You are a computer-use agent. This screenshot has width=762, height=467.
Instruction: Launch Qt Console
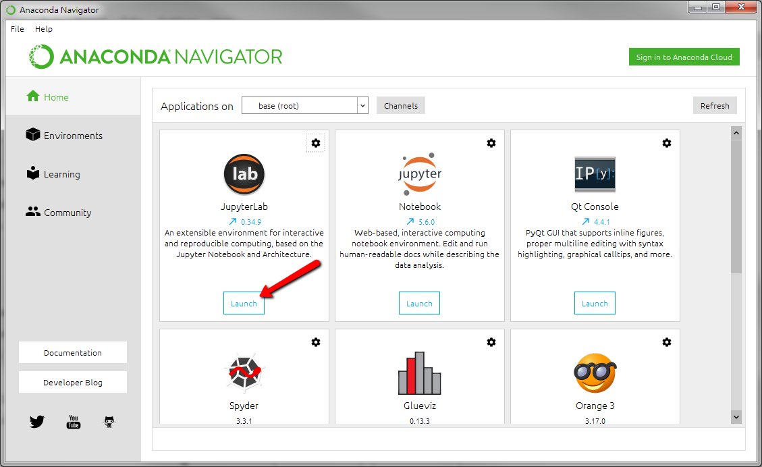(x=595, y=303)
